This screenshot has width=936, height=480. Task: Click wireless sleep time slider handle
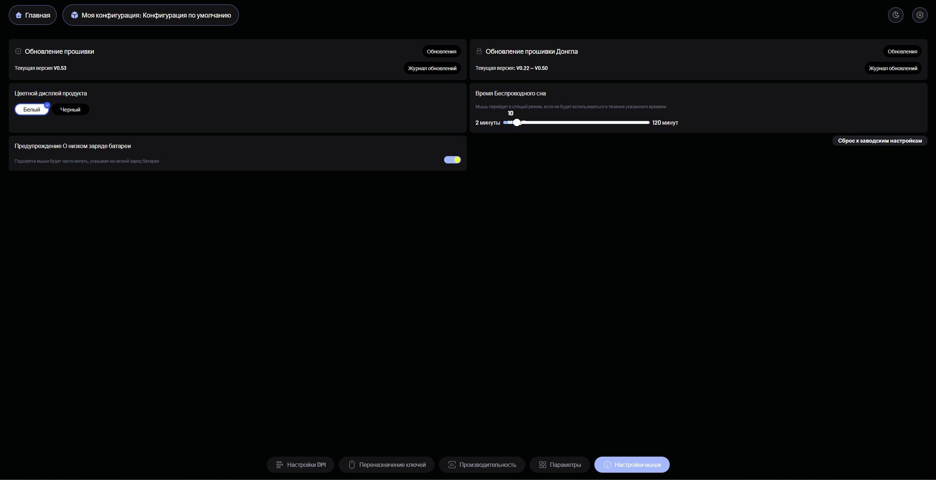pos(516,123)
